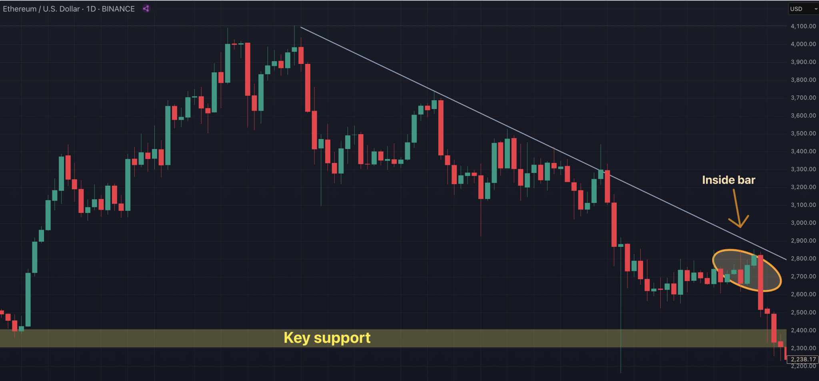The image size is (819, 381).
Task: Click the 1D timeframe label in chart legend
Action: [91, 9]
